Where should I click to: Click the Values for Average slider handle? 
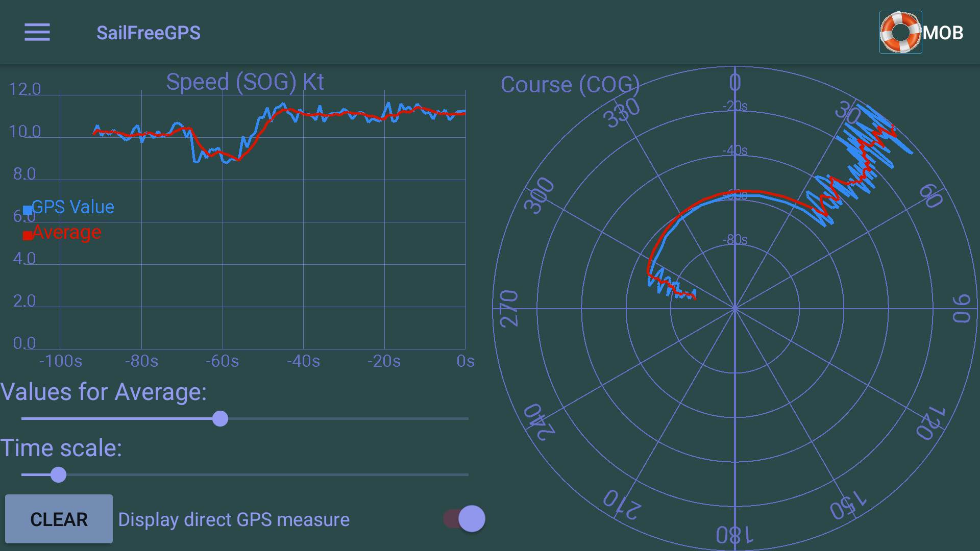tap(220, 419)
